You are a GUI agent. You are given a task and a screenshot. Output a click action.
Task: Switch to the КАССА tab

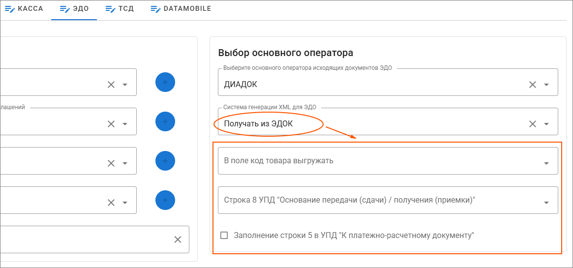click(24, 9)
